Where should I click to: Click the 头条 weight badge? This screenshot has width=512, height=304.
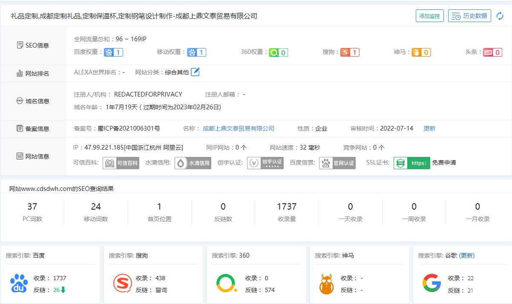(492, 52)
